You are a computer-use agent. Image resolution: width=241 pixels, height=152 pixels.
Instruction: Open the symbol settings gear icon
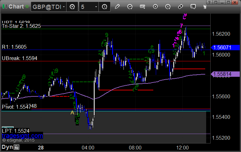(72, 7)
